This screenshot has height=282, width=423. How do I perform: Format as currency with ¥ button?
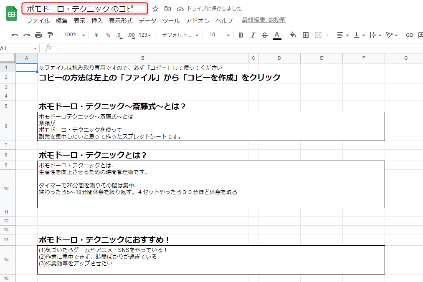96,35
